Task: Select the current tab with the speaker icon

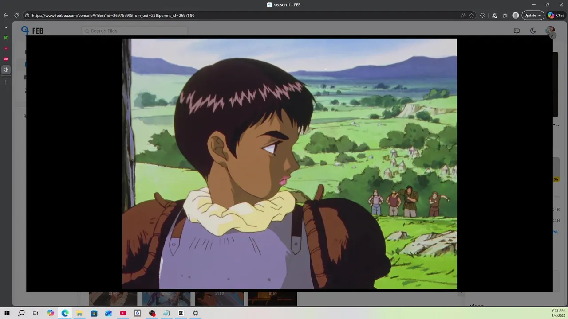Action: point(6,70)
